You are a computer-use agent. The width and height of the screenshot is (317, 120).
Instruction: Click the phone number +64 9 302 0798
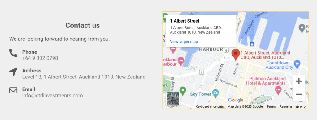(x=40, y=58)
